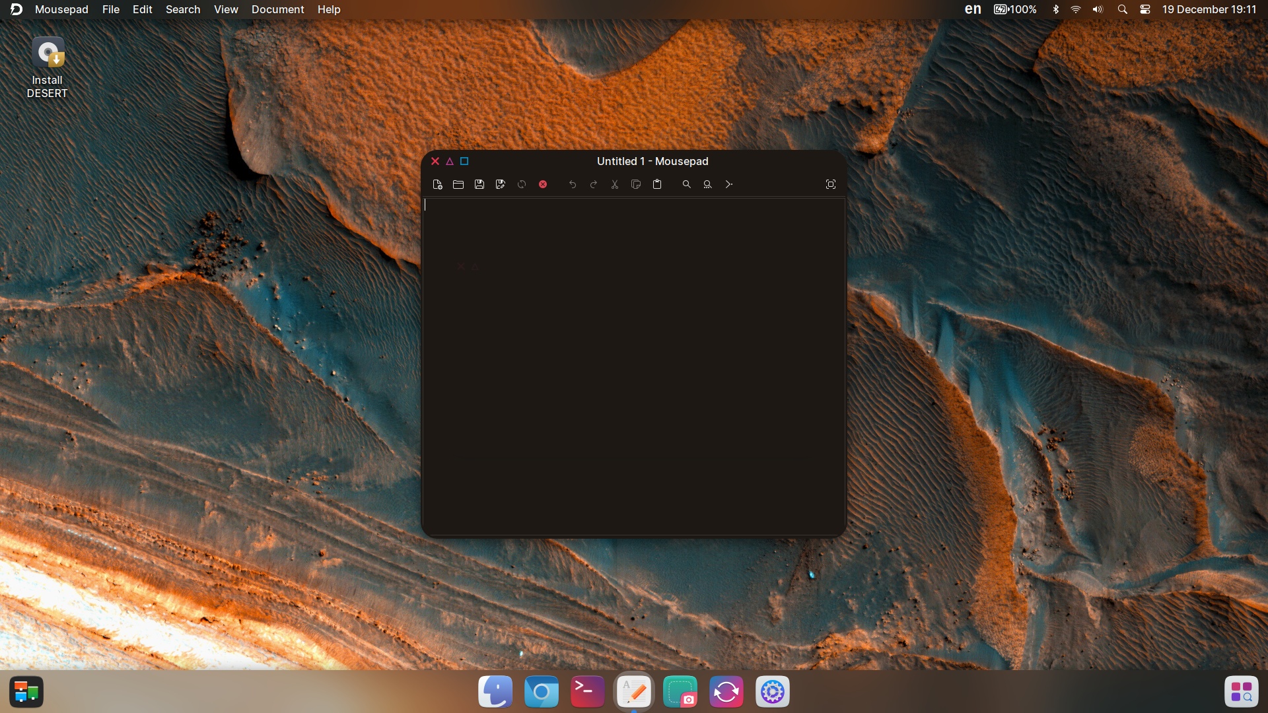Screen dimensions: 1268x713
Task: Paste from clipboard via the toolbar
Action: (657, 185)
